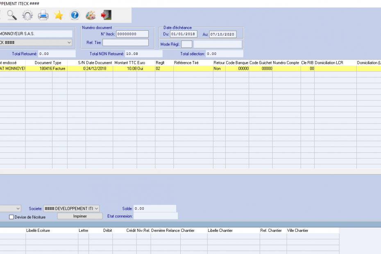Click the Non cell in Retour column
The height and width of the screenshot is (254, 381).
click(219, 68)
